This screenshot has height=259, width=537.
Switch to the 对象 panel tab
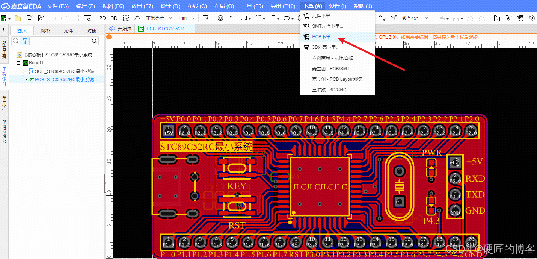92,31
